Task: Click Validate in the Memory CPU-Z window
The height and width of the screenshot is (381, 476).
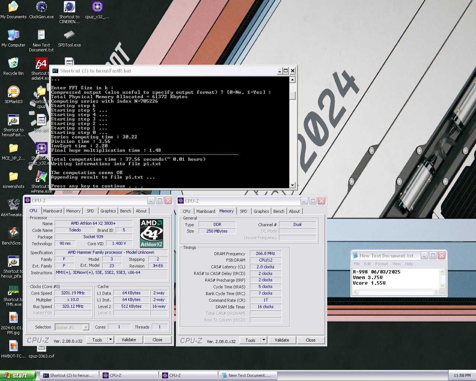Action: [282, 340]
